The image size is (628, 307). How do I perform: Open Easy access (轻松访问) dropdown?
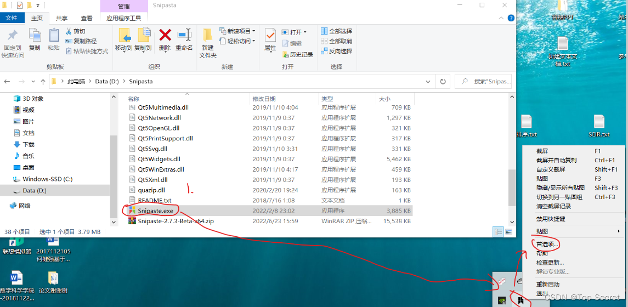pyautogui.click(x=254, y=41)
